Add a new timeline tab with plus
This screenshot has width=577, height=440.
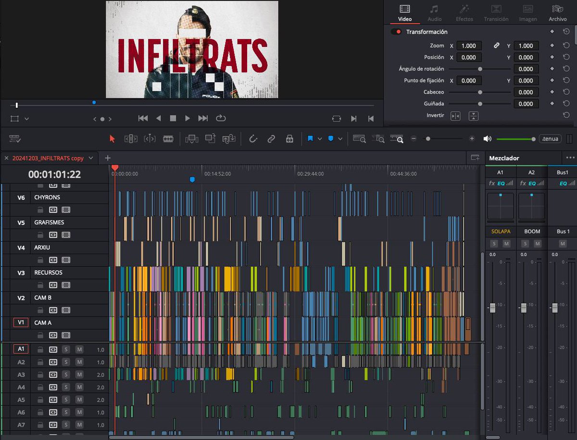(108, 158)
